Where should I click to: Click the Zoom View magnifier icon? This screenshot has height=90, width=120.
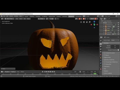89,22
